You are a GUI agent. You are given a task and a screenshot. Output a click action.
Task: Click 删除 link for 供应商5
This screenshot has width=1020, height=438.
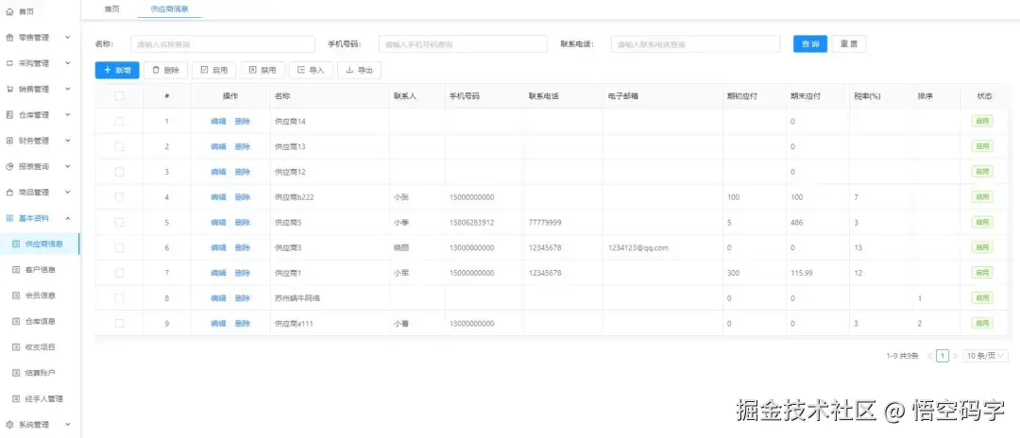click(x=243, y=222)
